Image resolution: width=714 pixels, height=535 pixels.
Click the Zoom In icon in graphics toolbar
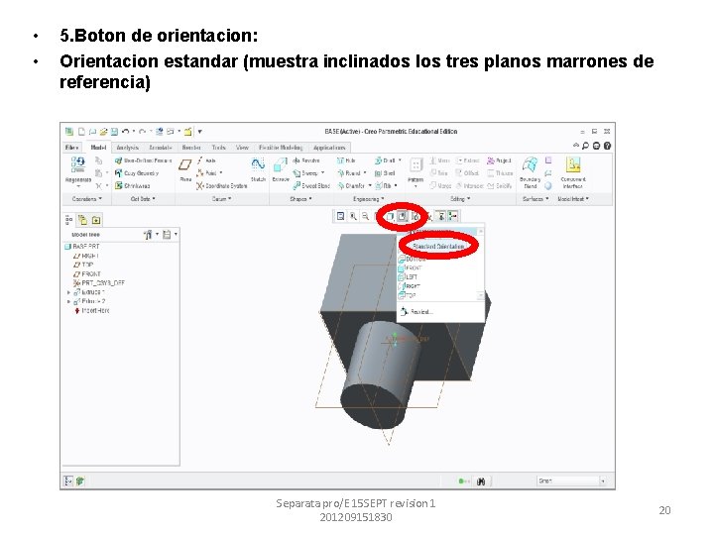pyautogui.click(x=353, y=217)
